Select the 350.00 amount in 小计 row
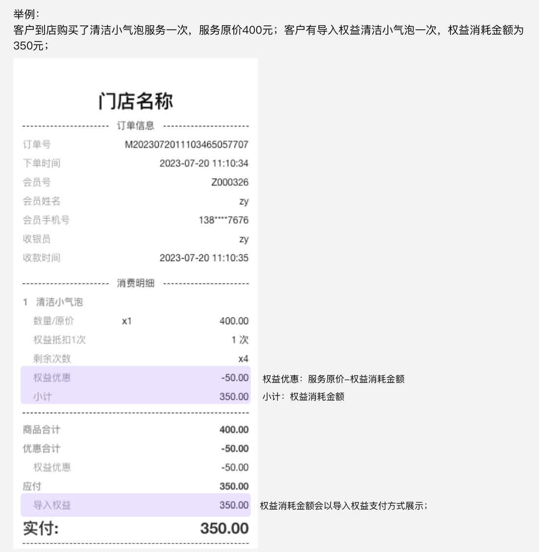 [x=234, y=397]
